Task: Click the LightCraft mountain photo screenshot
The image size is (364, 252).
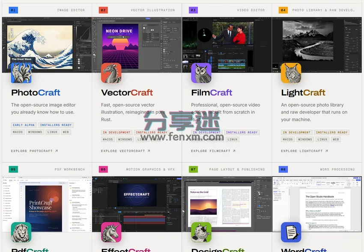Action: [317, 45]
